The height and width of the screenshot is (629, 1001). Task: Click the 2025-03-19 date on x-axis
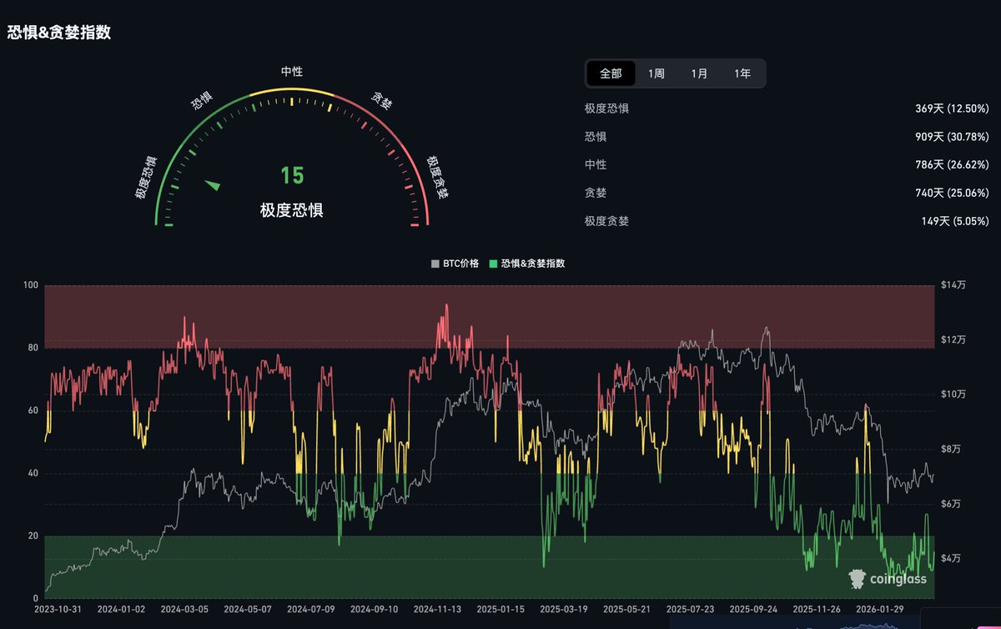(x=564, y=610)
